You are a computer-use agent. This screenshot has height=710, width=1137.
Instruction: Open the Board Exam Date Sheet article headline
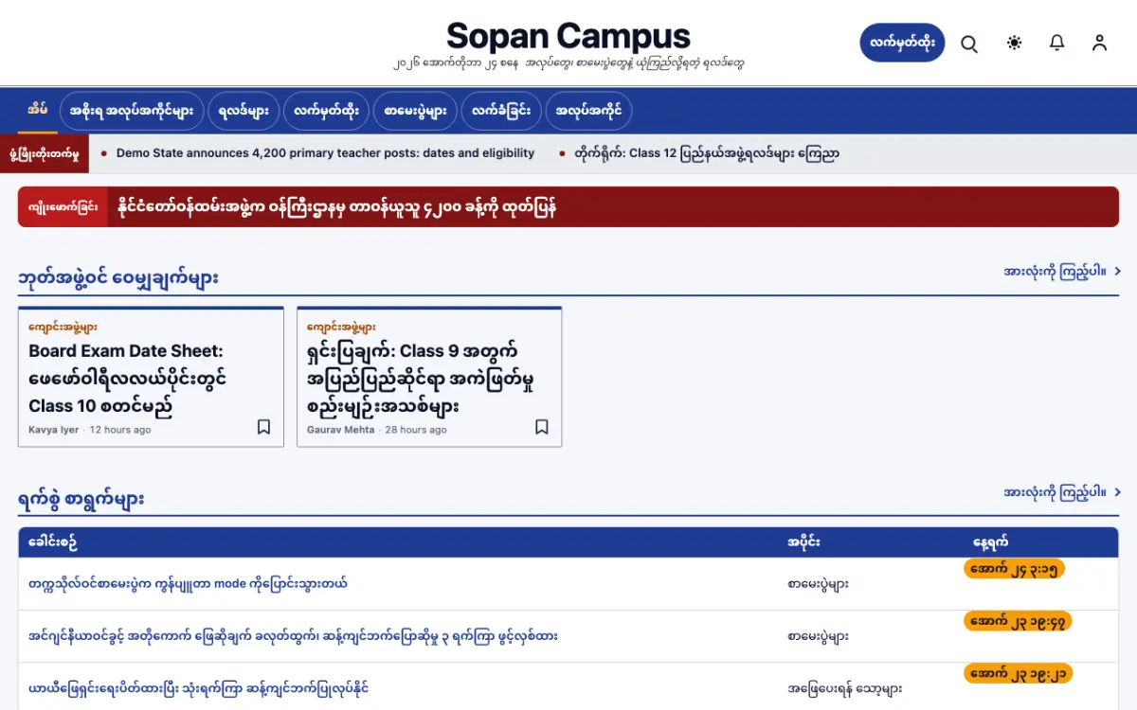click(x=128, y=378)
